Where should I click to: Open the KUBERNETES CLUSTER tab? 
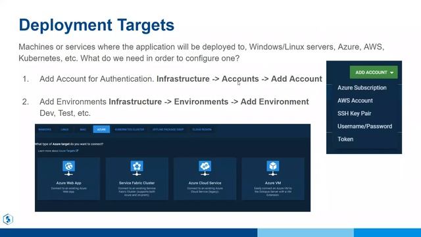pyautogui.click(x=130, y=130)
